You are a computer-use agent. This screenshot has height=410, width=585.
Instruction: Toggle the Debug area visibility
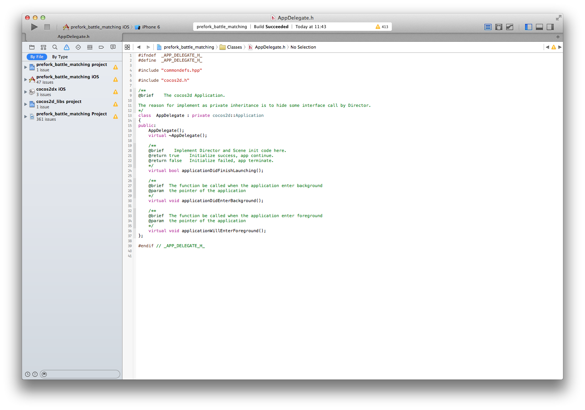click(x=539, y=27)
